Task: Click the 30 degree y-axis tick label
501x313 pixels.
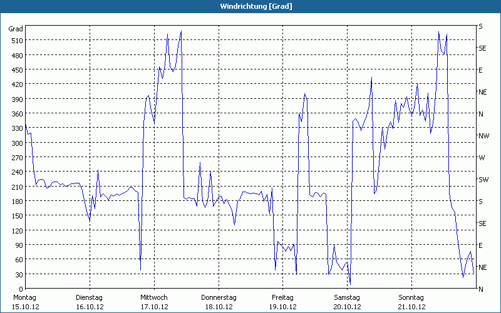Action: coord(18,275)
